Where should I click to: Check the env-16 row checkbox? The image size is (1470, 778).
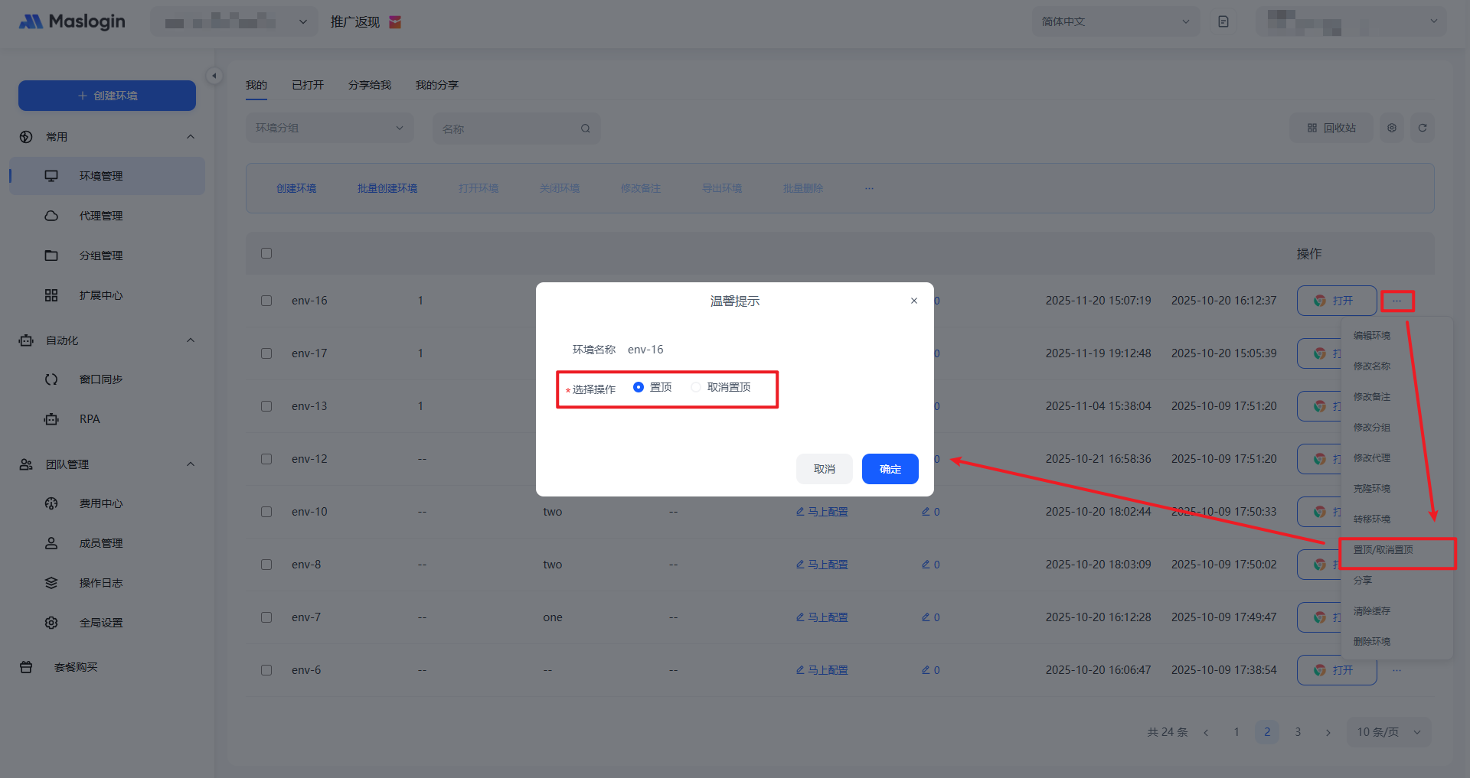point(266,301)
